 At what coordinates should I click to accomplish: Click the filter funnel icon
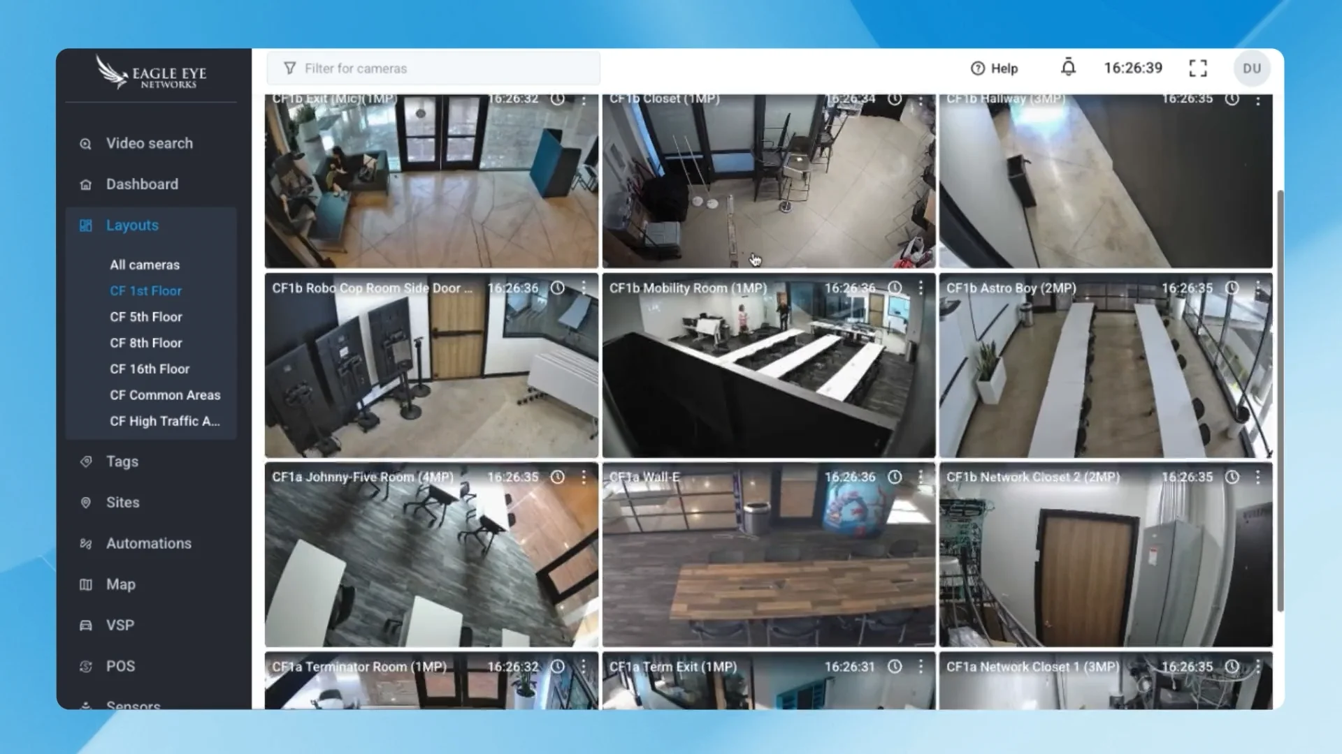[x=289, y=68]
